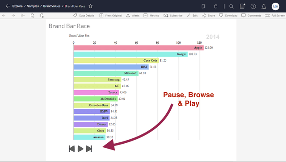Open Data Details panel
Image resolution: width=286 pixels, height=162 pixels.
pyautogui.click(x=84, y=16)
